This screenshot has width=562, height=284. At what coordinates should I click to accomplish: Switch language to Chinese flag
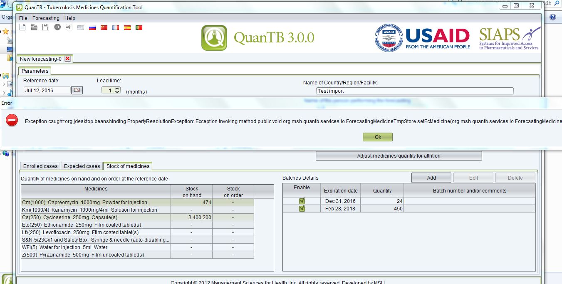104,27
